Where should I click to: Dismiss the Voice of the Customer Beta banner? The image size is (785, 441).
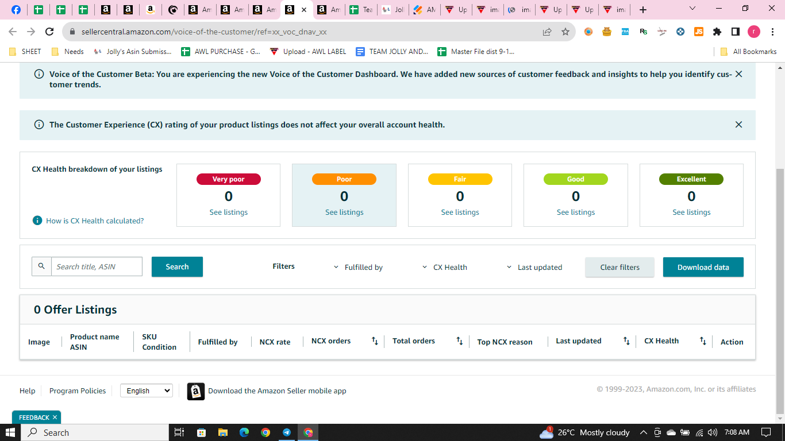(738, 74)
